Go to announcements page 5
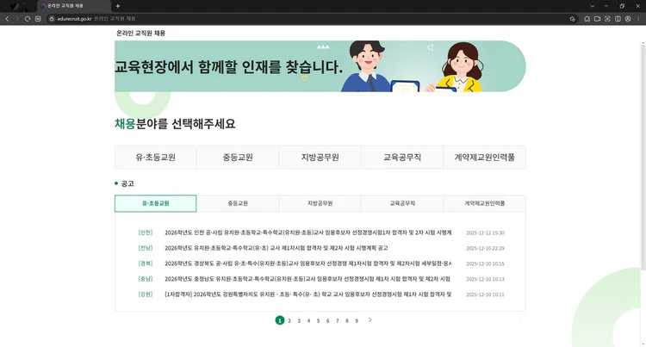 click(x=318, y=320)
